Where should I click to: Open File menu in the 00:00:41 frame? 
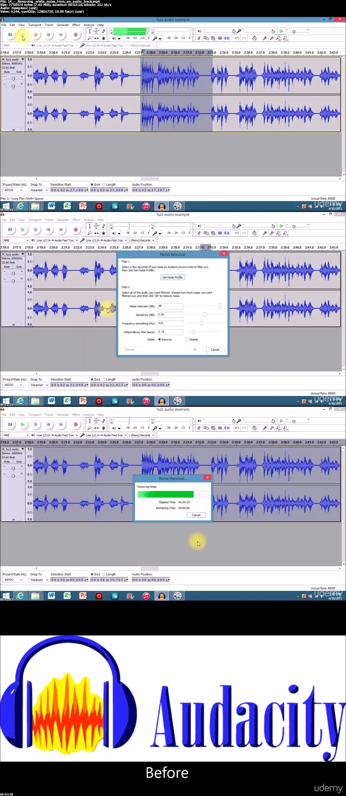pos(4,25)
